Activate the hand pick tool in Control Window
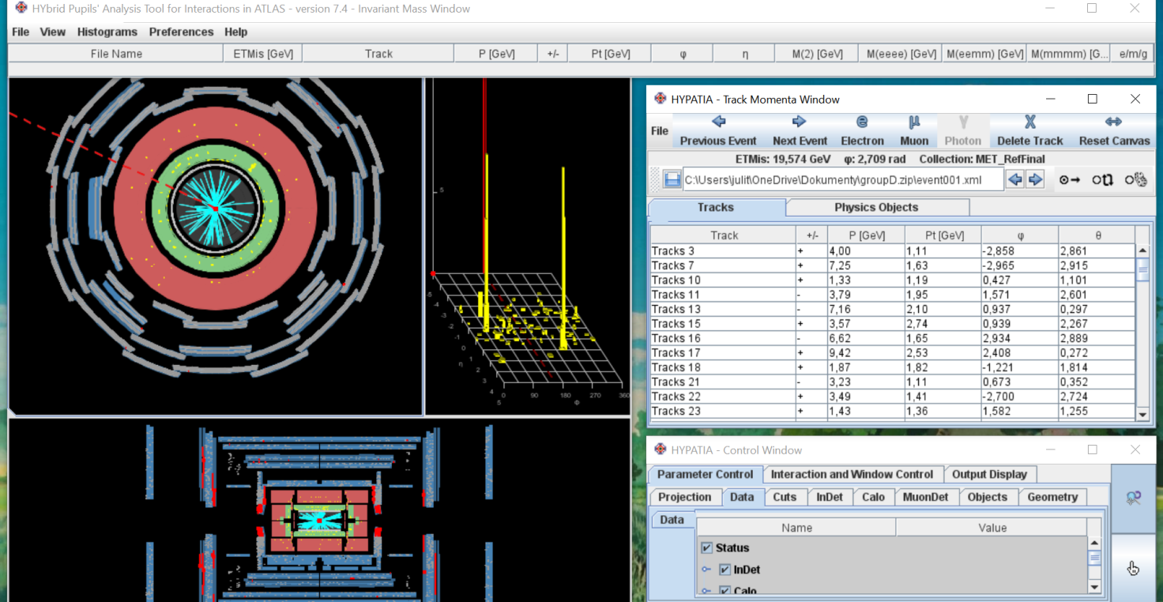This screenshot has width=1163, height=602. pyautogui.click(x=1134, y=568)
